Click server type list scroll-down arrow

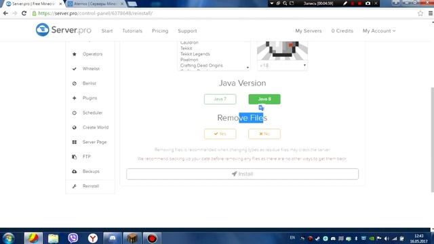pyautogui.click(x=248, y=68)
